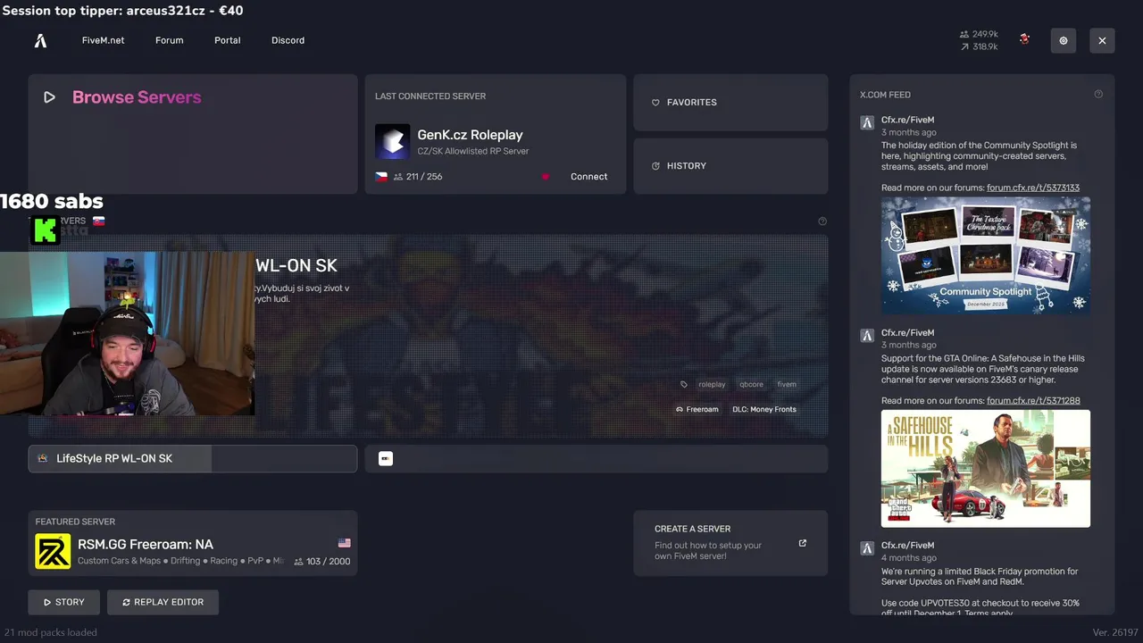This screenshot has width=1143, height=643.
Task: Select the LifeStyle RP WL-ON SK tab
Action: click(192, 459)
